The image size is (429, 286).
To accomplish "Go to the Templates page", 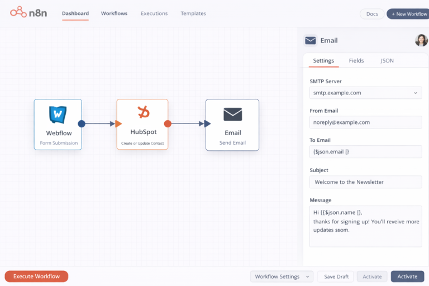I will tap(193, 13).
